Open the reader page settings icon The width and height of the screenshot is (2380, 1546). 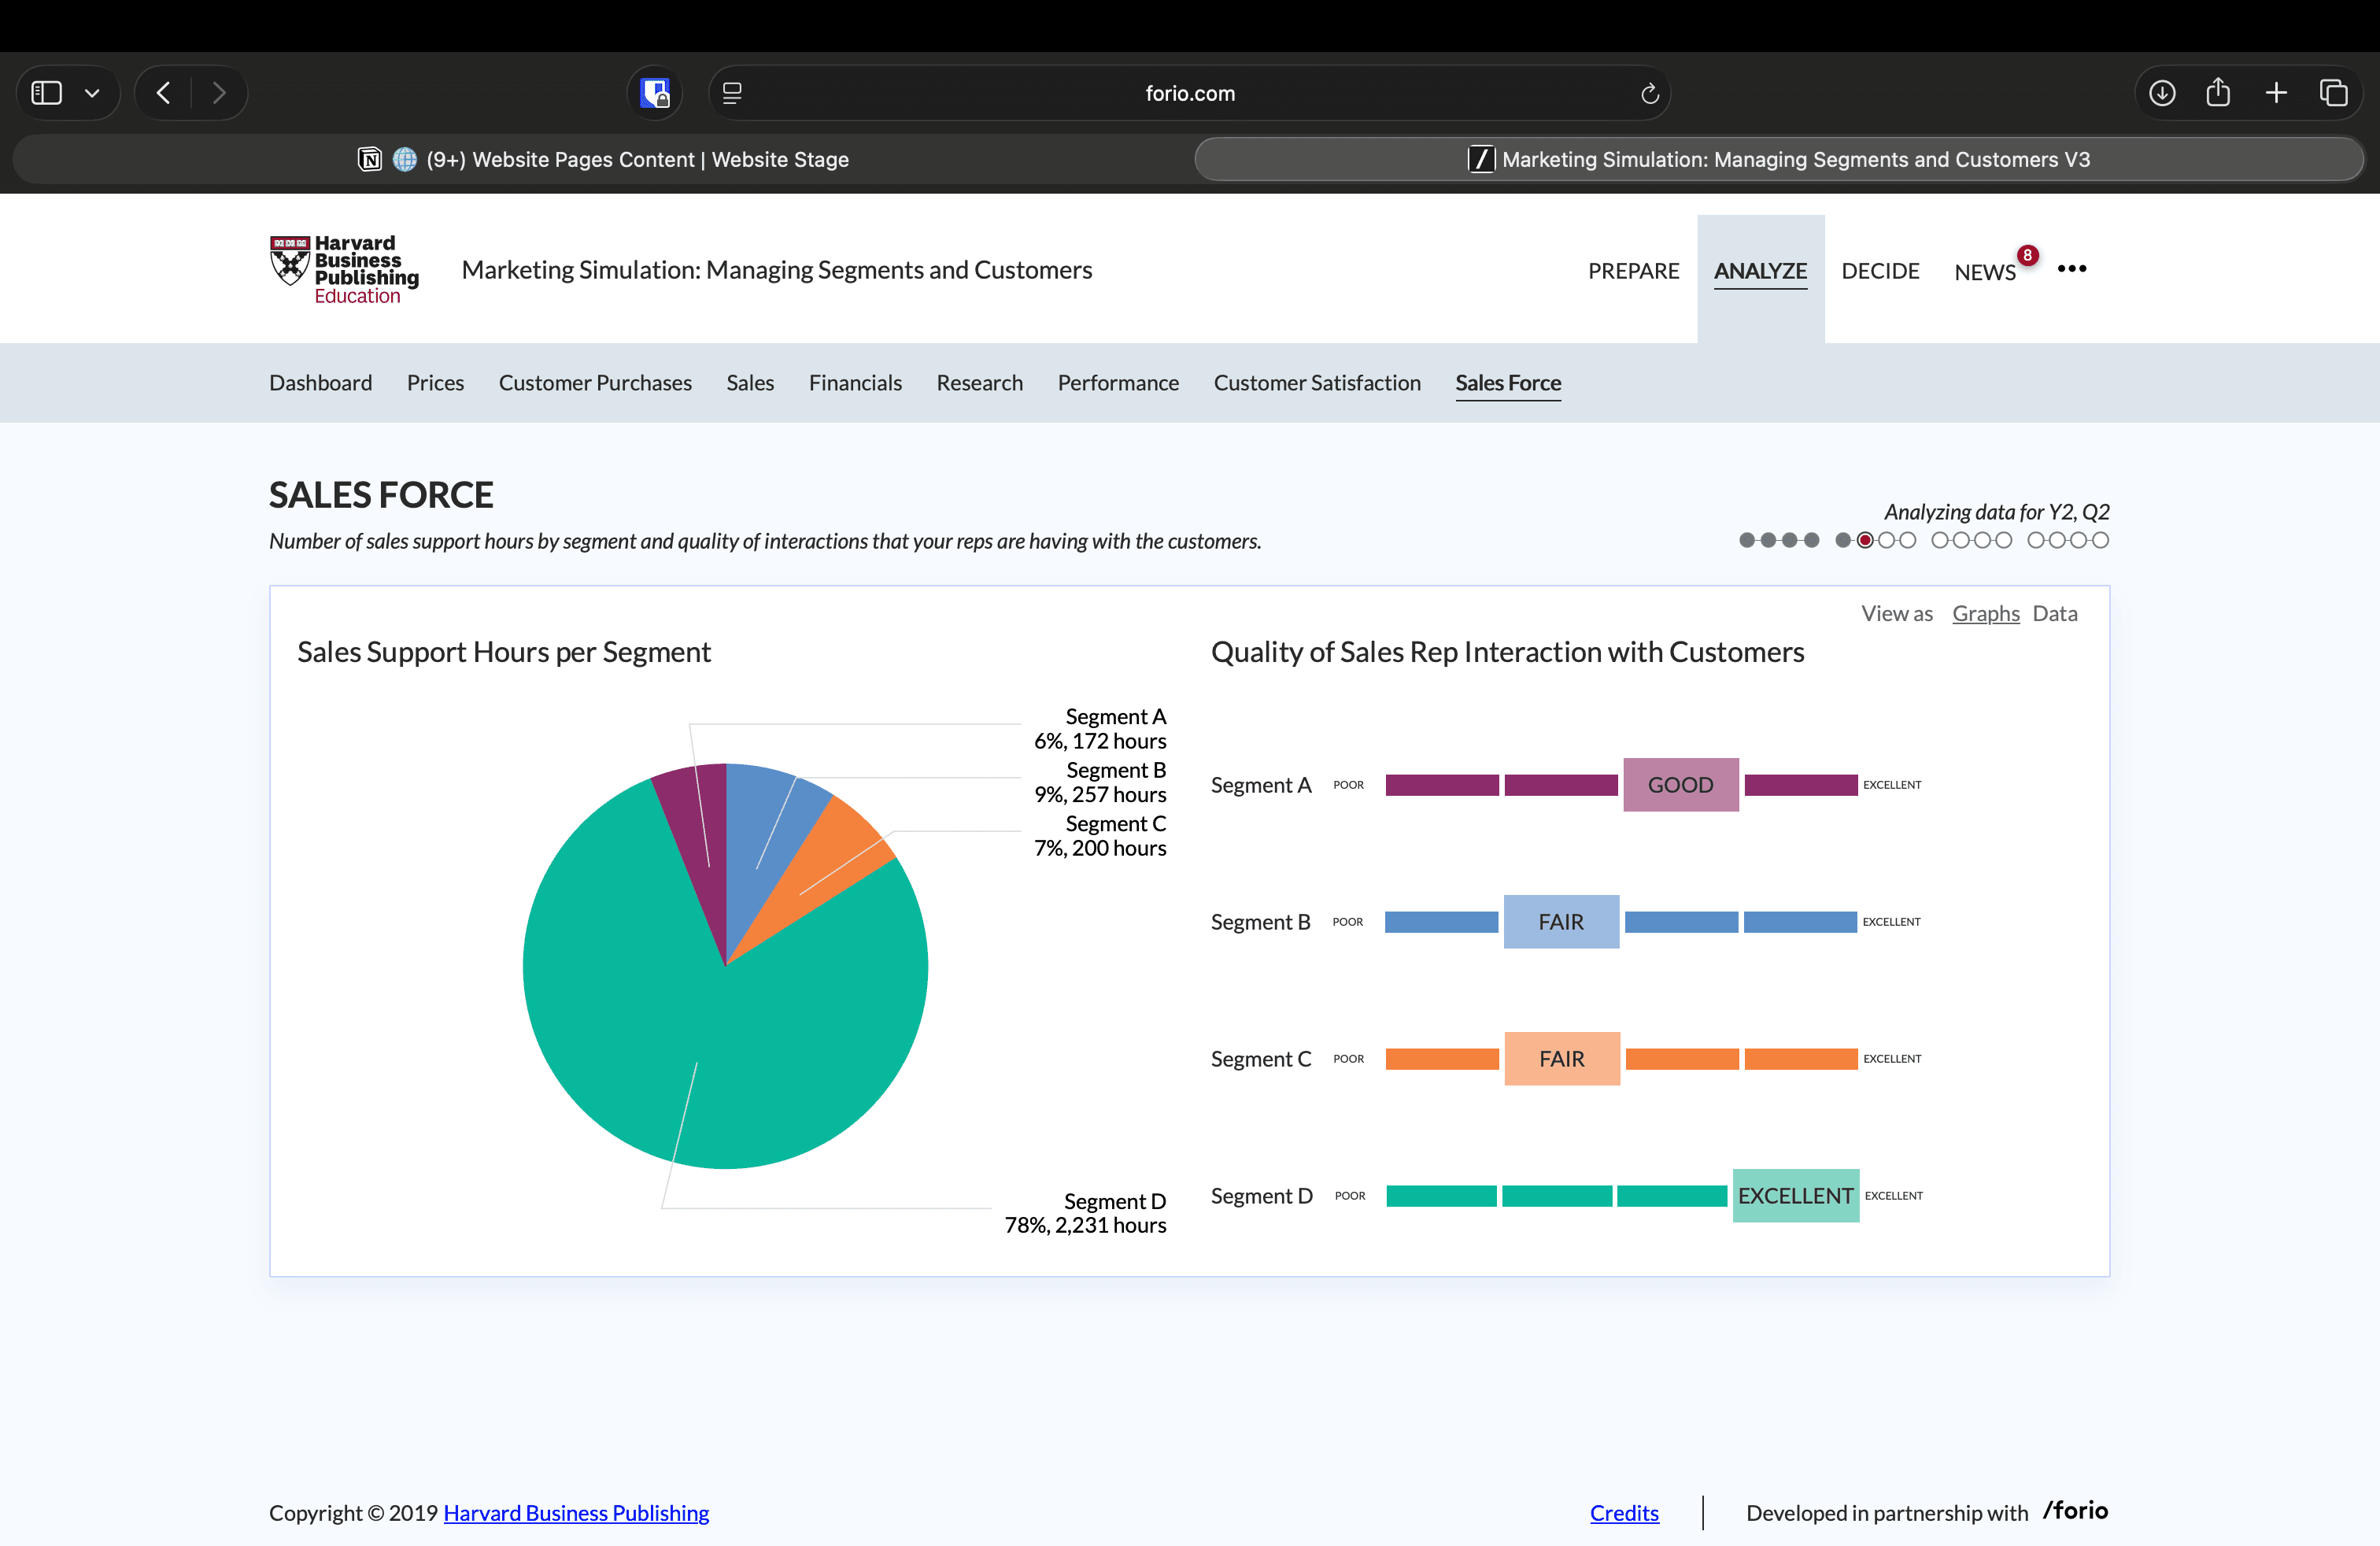click(732, 93)
